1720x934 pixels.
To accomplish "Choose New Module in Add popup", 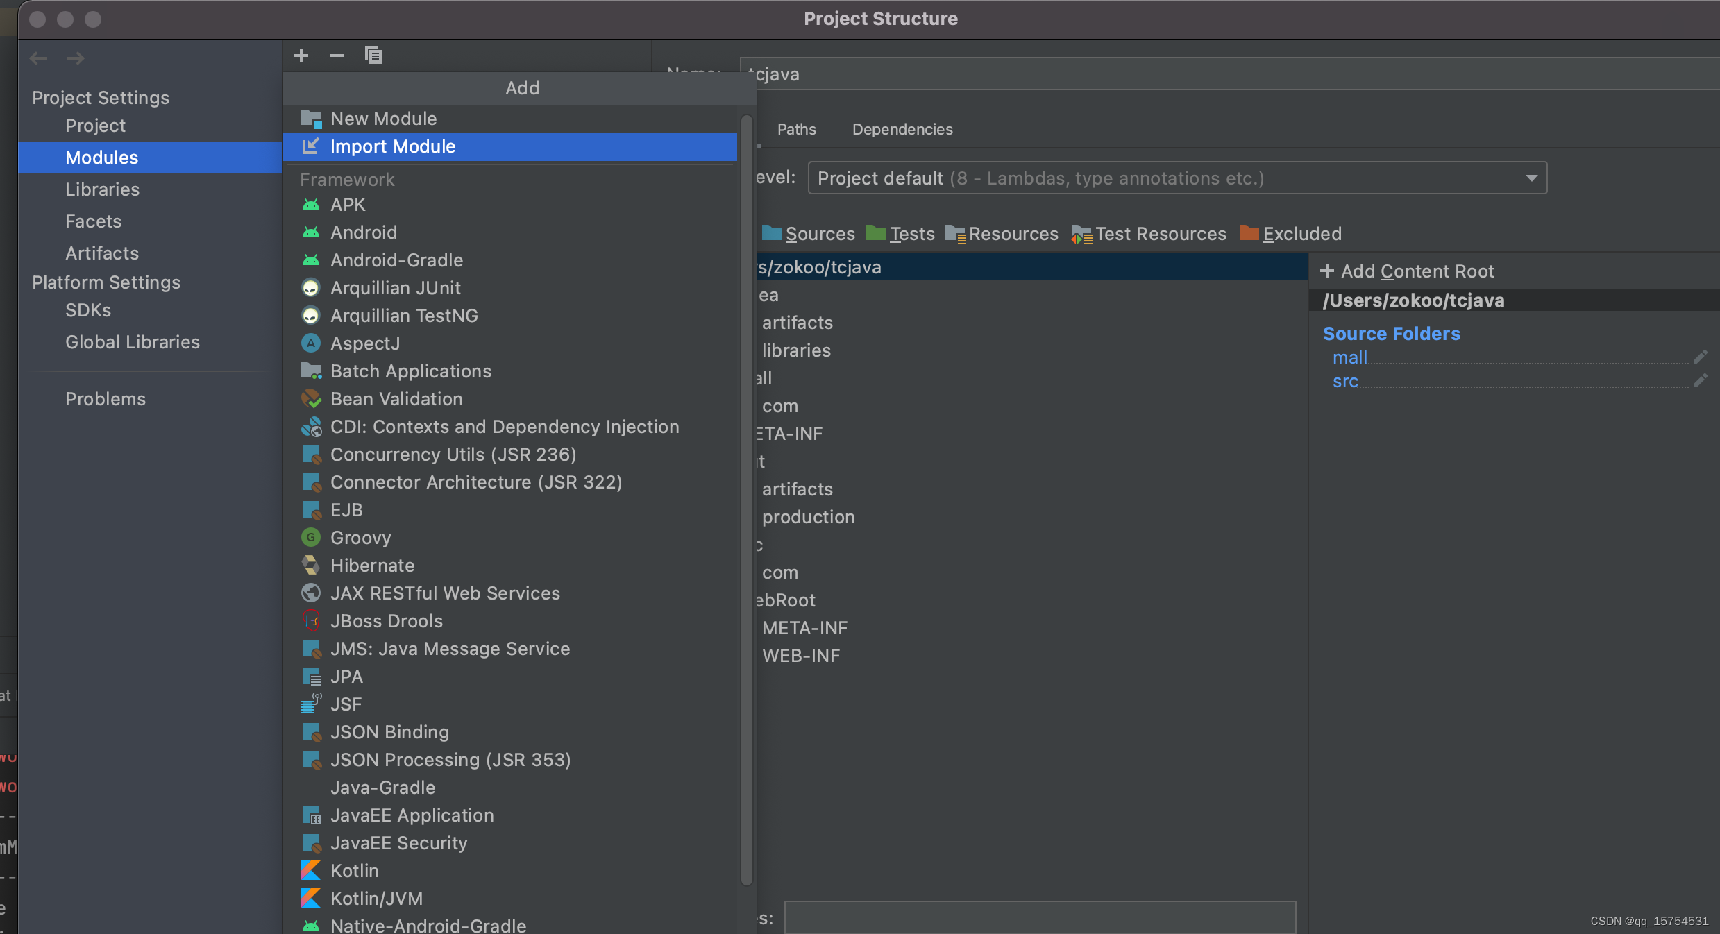I will pyautogui.click(x=383, y=119).
